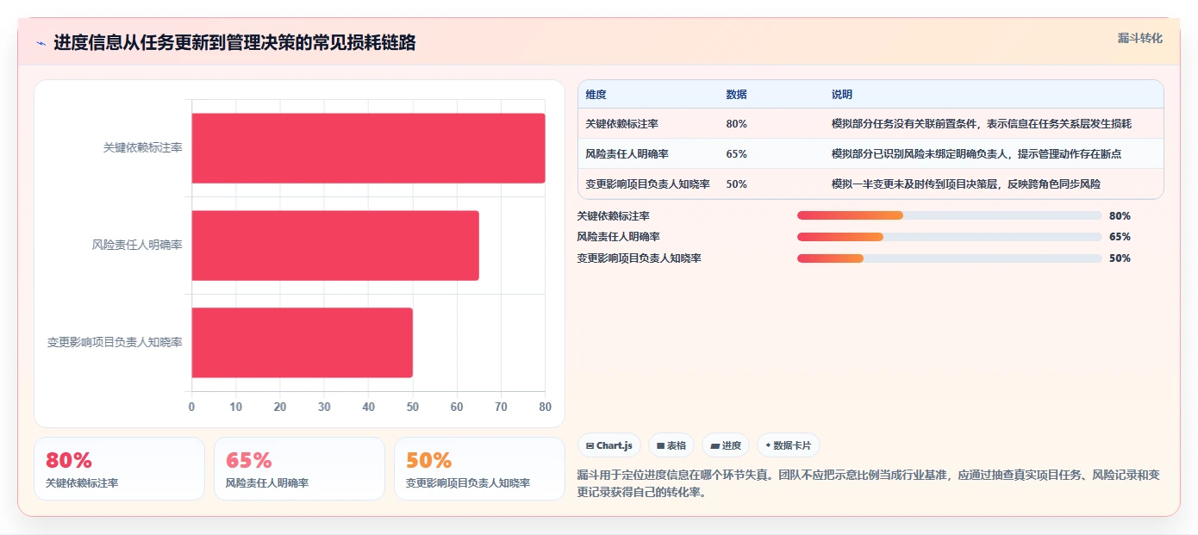Image resolution: width=1198 pixels, height=535 pixels.
Task: Click the chart axis label 关键依赖标注率
Action: click(142, 148)
